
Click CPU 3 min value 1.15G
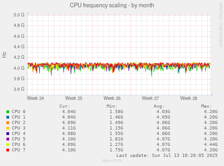point(116,128)
